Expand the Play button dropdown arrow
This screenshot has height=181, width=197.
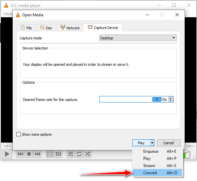[152, 143]
